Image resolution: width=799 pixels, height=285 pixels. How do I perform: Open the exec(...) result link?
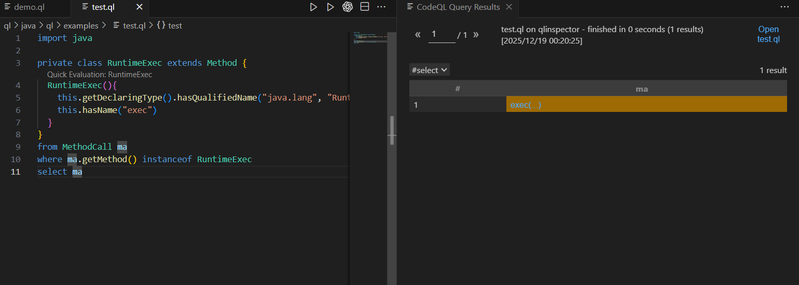point(526,105)
